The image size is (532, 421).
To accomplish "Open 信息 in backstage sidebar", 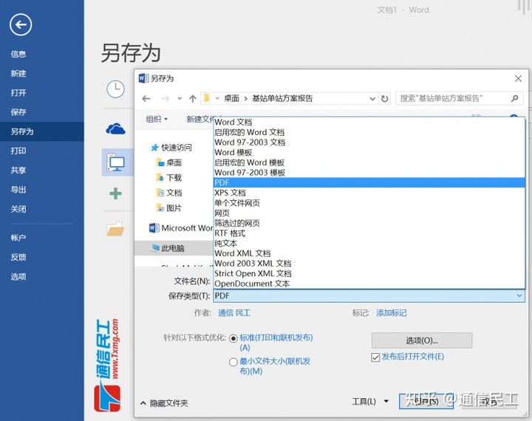I will [18, 54].
